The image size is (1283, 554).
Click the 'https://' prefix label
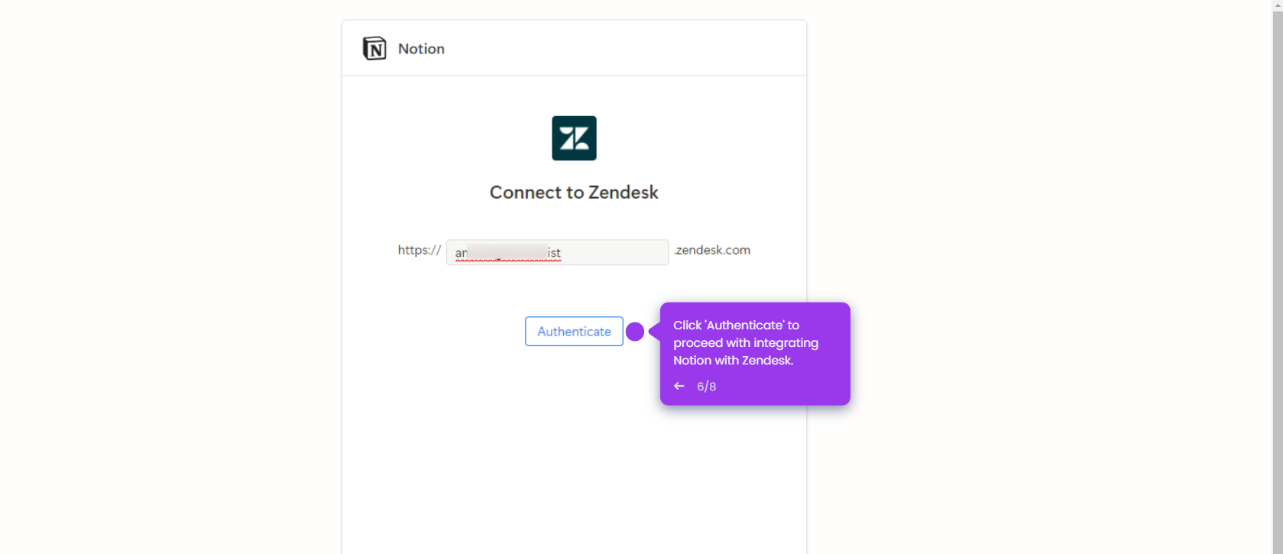tap(419, 250)
